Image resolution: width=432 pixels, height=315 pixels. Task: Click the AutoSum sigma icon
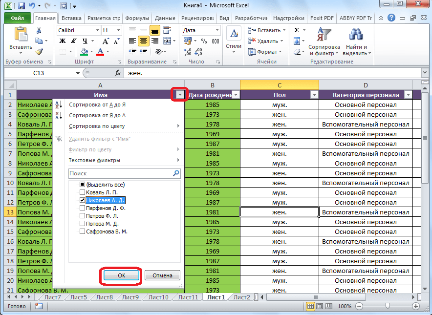[297, 30]
